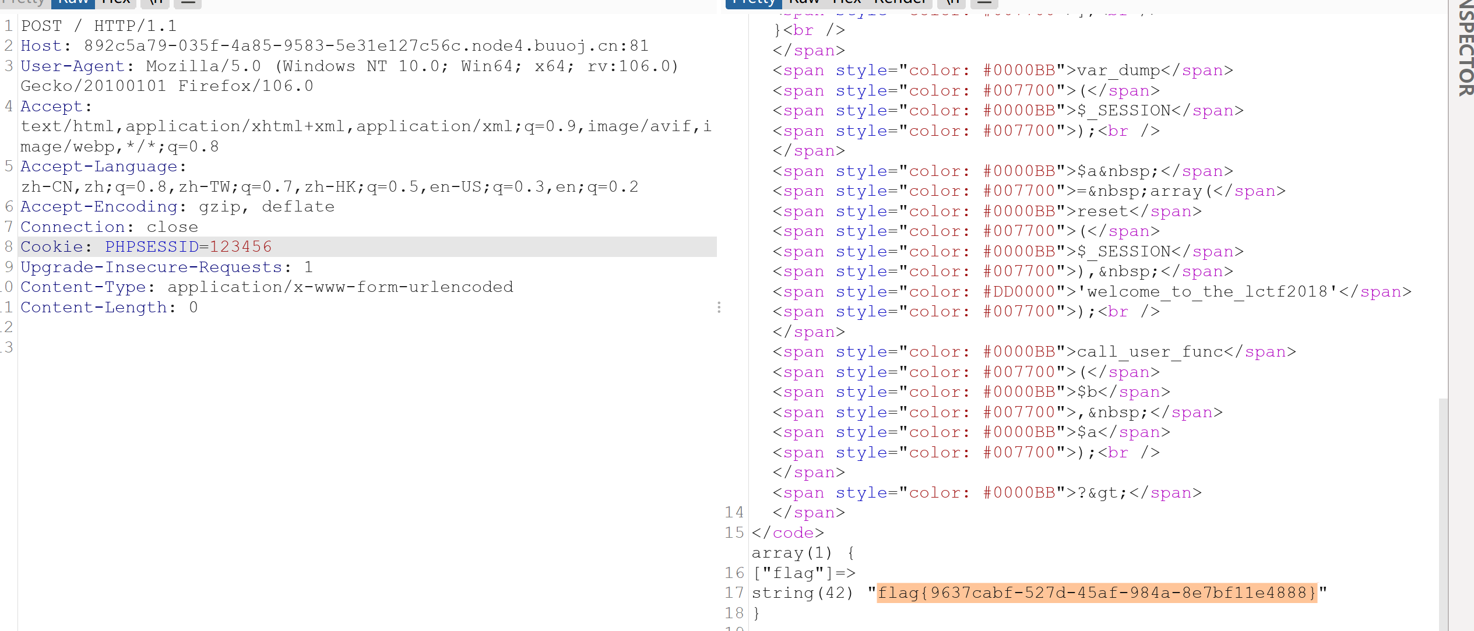Switch request view to Raw tab
The width and height of the screenshot is (1474, 631).
[73, 3]
